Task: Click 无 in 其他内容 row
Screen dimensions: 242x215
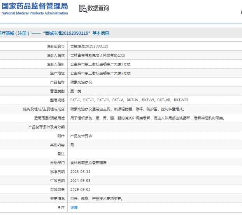Action: (x=72, y=145)
